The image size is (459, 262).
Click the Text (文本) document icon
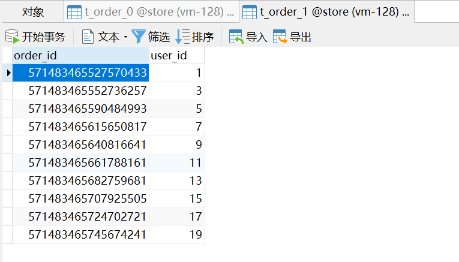tap(88, 37)
